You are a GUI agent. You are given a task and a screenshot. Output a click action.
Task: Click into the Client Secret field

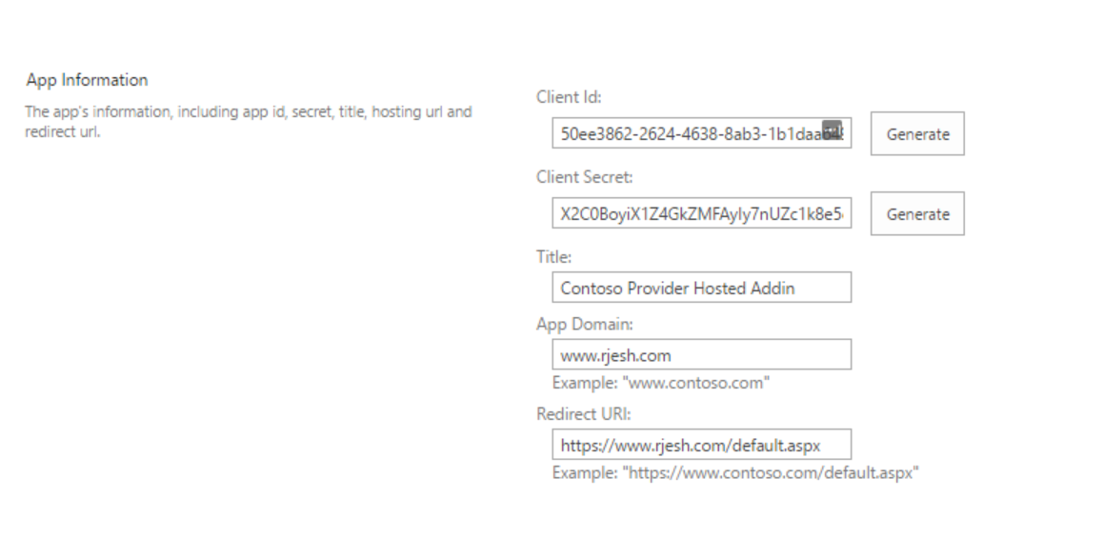[x=701, y=213]
